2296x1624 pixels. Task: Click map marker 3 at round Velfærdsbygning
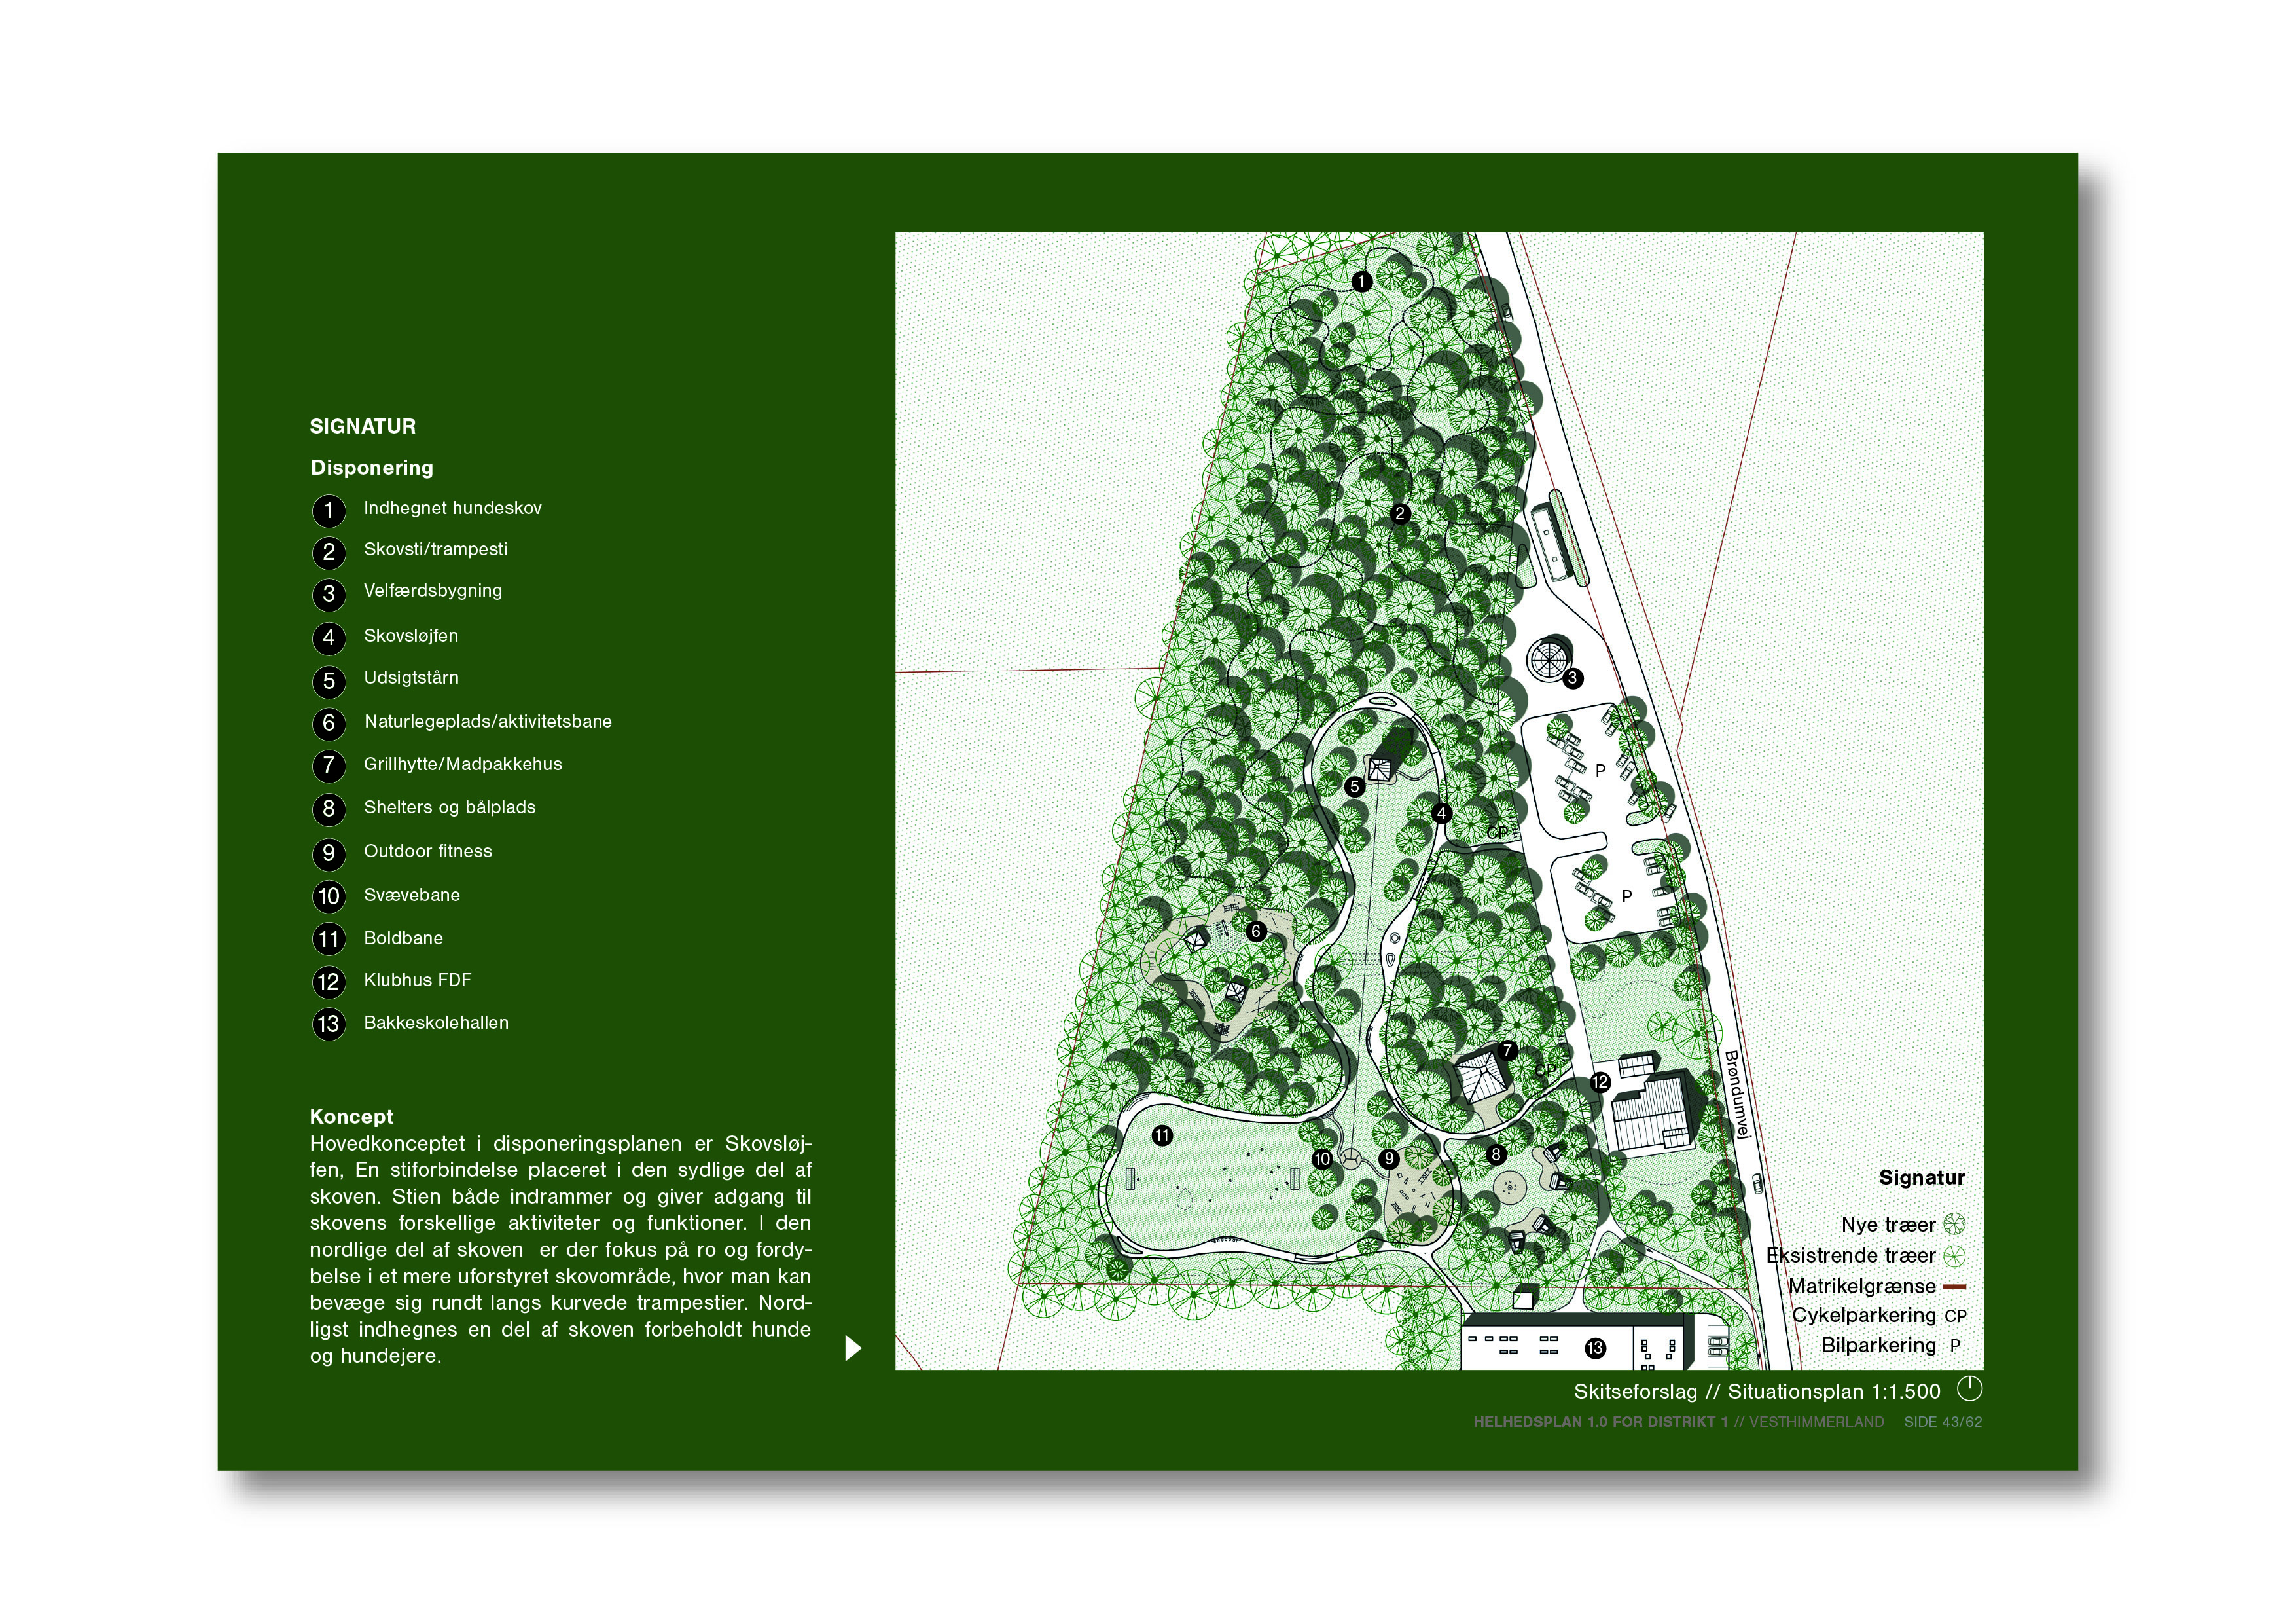tap(1572, 678)
